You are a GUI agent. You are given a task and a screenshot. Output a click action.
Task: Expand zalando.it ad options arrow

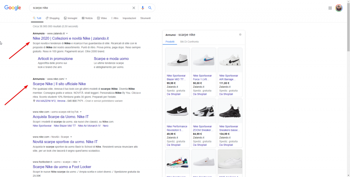pyautogui.click(x=67, y=34)
